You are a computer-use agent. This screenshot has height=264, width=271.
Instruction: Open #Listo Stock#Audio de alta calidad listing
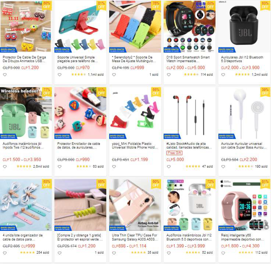click(189, 146)
